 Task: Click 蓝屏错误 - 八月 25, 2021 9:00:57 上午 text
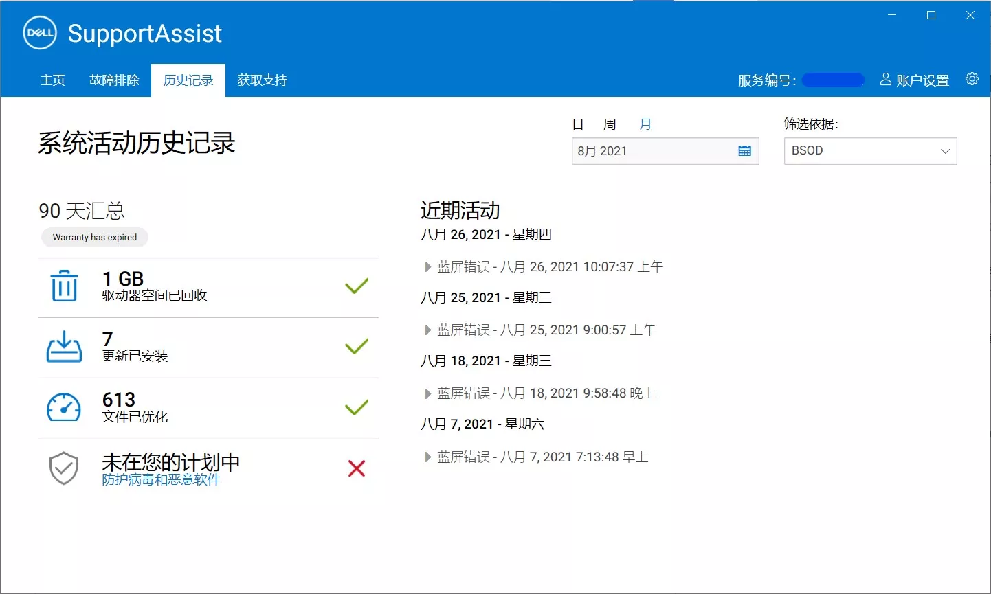546,330
